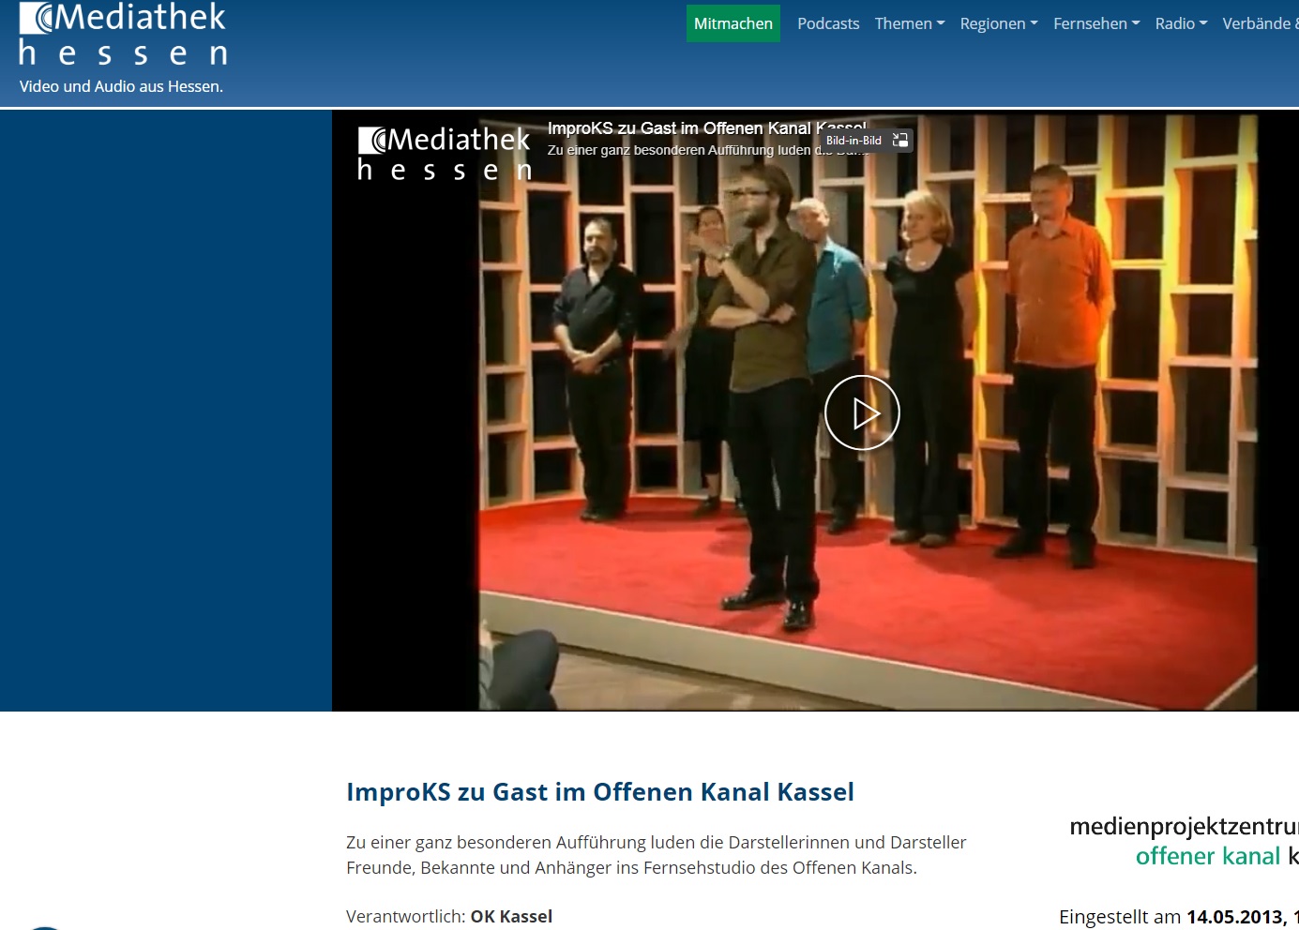Expand the Regionen dropdown menu
Image resolution: width=1299 pixels, height=930 pixels.
[999, 23]
